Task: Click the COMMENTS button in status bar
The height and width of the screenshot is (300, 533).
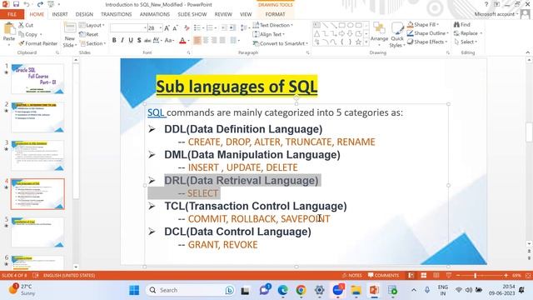Action: (383, 275)
